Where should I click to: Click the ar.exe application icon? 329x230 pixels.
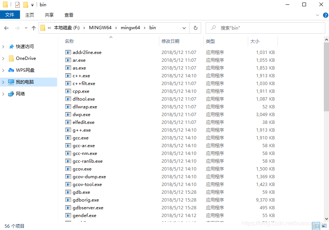pyautogui.click(x=68, y=60)
